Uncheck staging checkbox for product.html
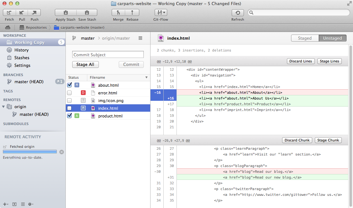 [x=69, y=116]
